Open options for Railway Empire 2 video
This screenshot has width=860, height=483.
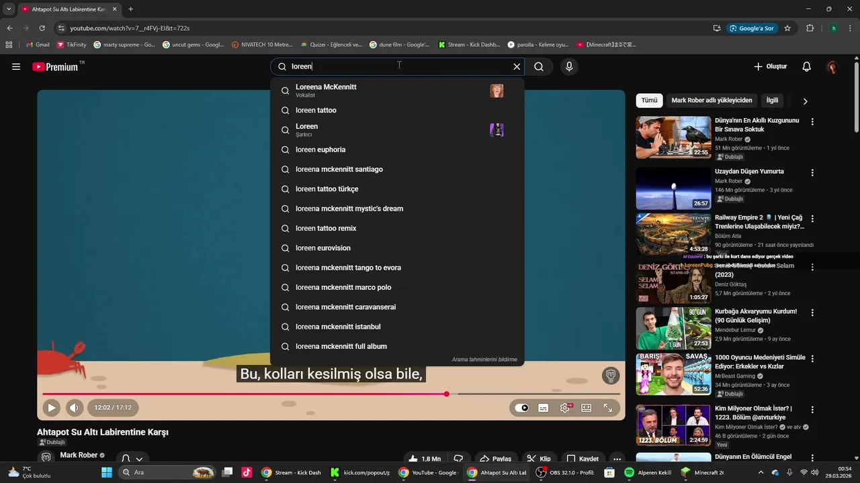[812, 219]
